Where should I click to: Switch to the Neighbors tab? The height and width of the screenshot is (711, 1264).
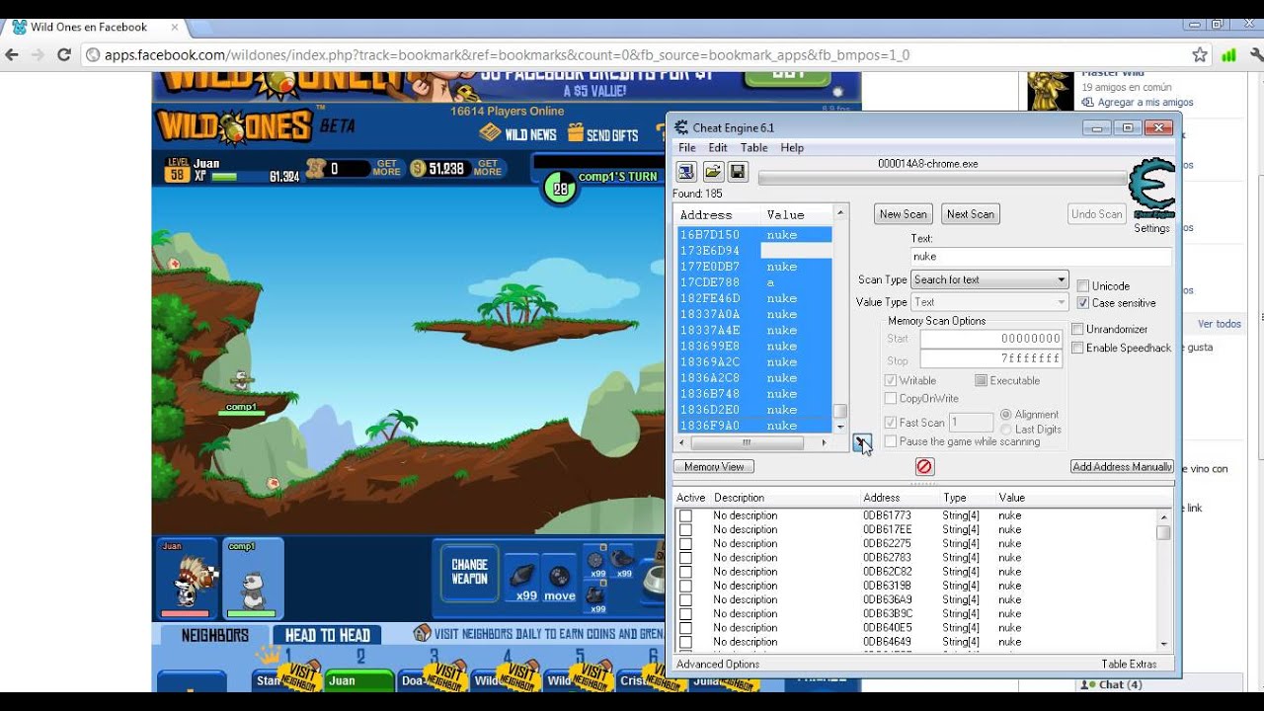(214, 635)
